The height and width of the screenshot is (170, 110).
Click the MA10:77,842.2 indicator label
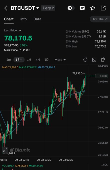[x=28, y=67]
